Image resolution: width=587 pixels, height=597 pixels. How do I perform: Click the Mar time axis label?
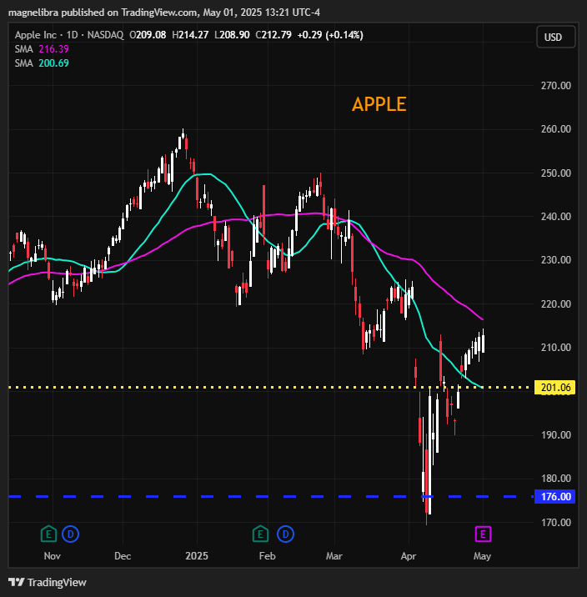click(x=334, y=556)
